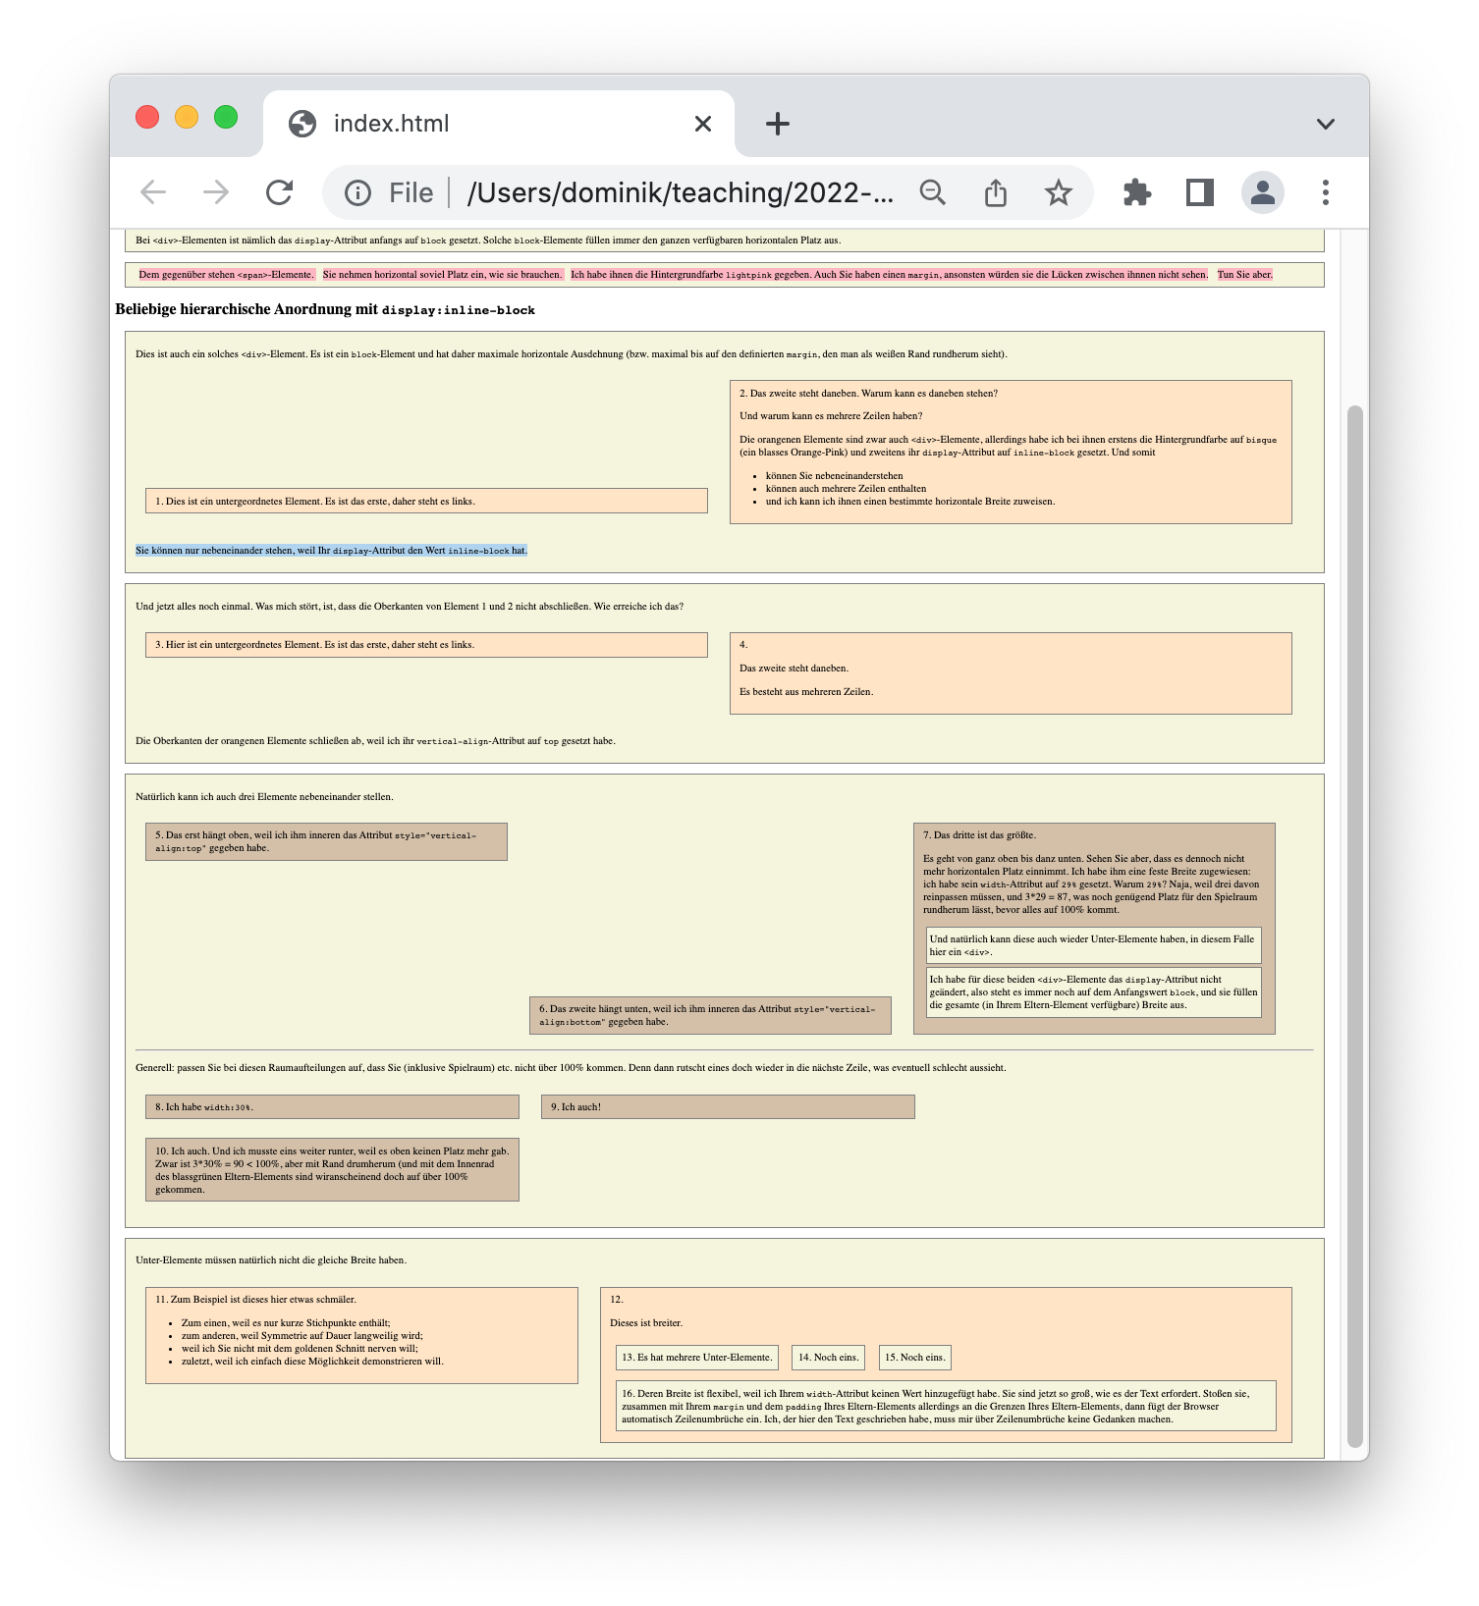The height and width of the screenshot is (1606, 1479).
Task: Click text '7. Das dritte ist das größte.'
Action: (x=979, y=835)
